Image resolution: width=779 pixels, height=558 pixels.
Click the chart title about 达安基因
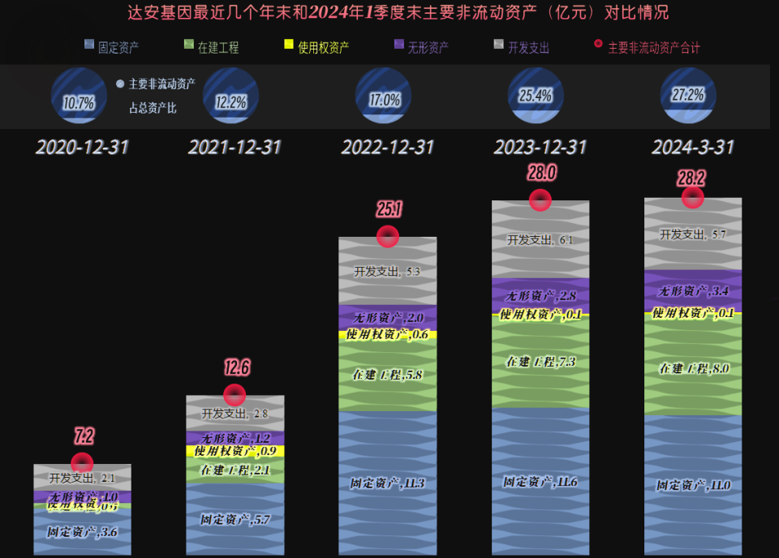(398, 12)
